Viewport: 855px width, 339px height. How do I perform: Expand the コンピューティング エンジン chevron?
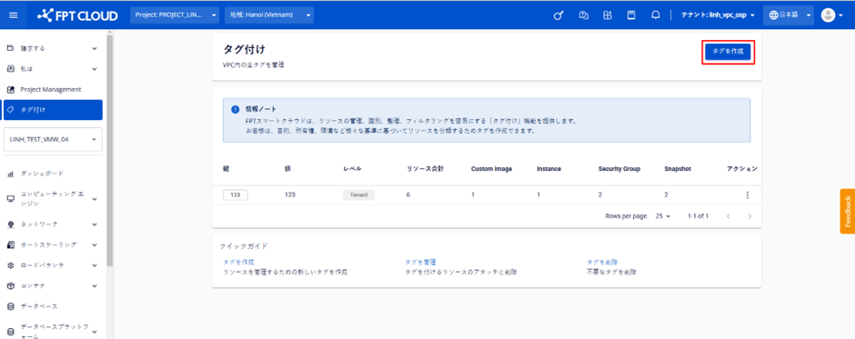tap(95, 199)
